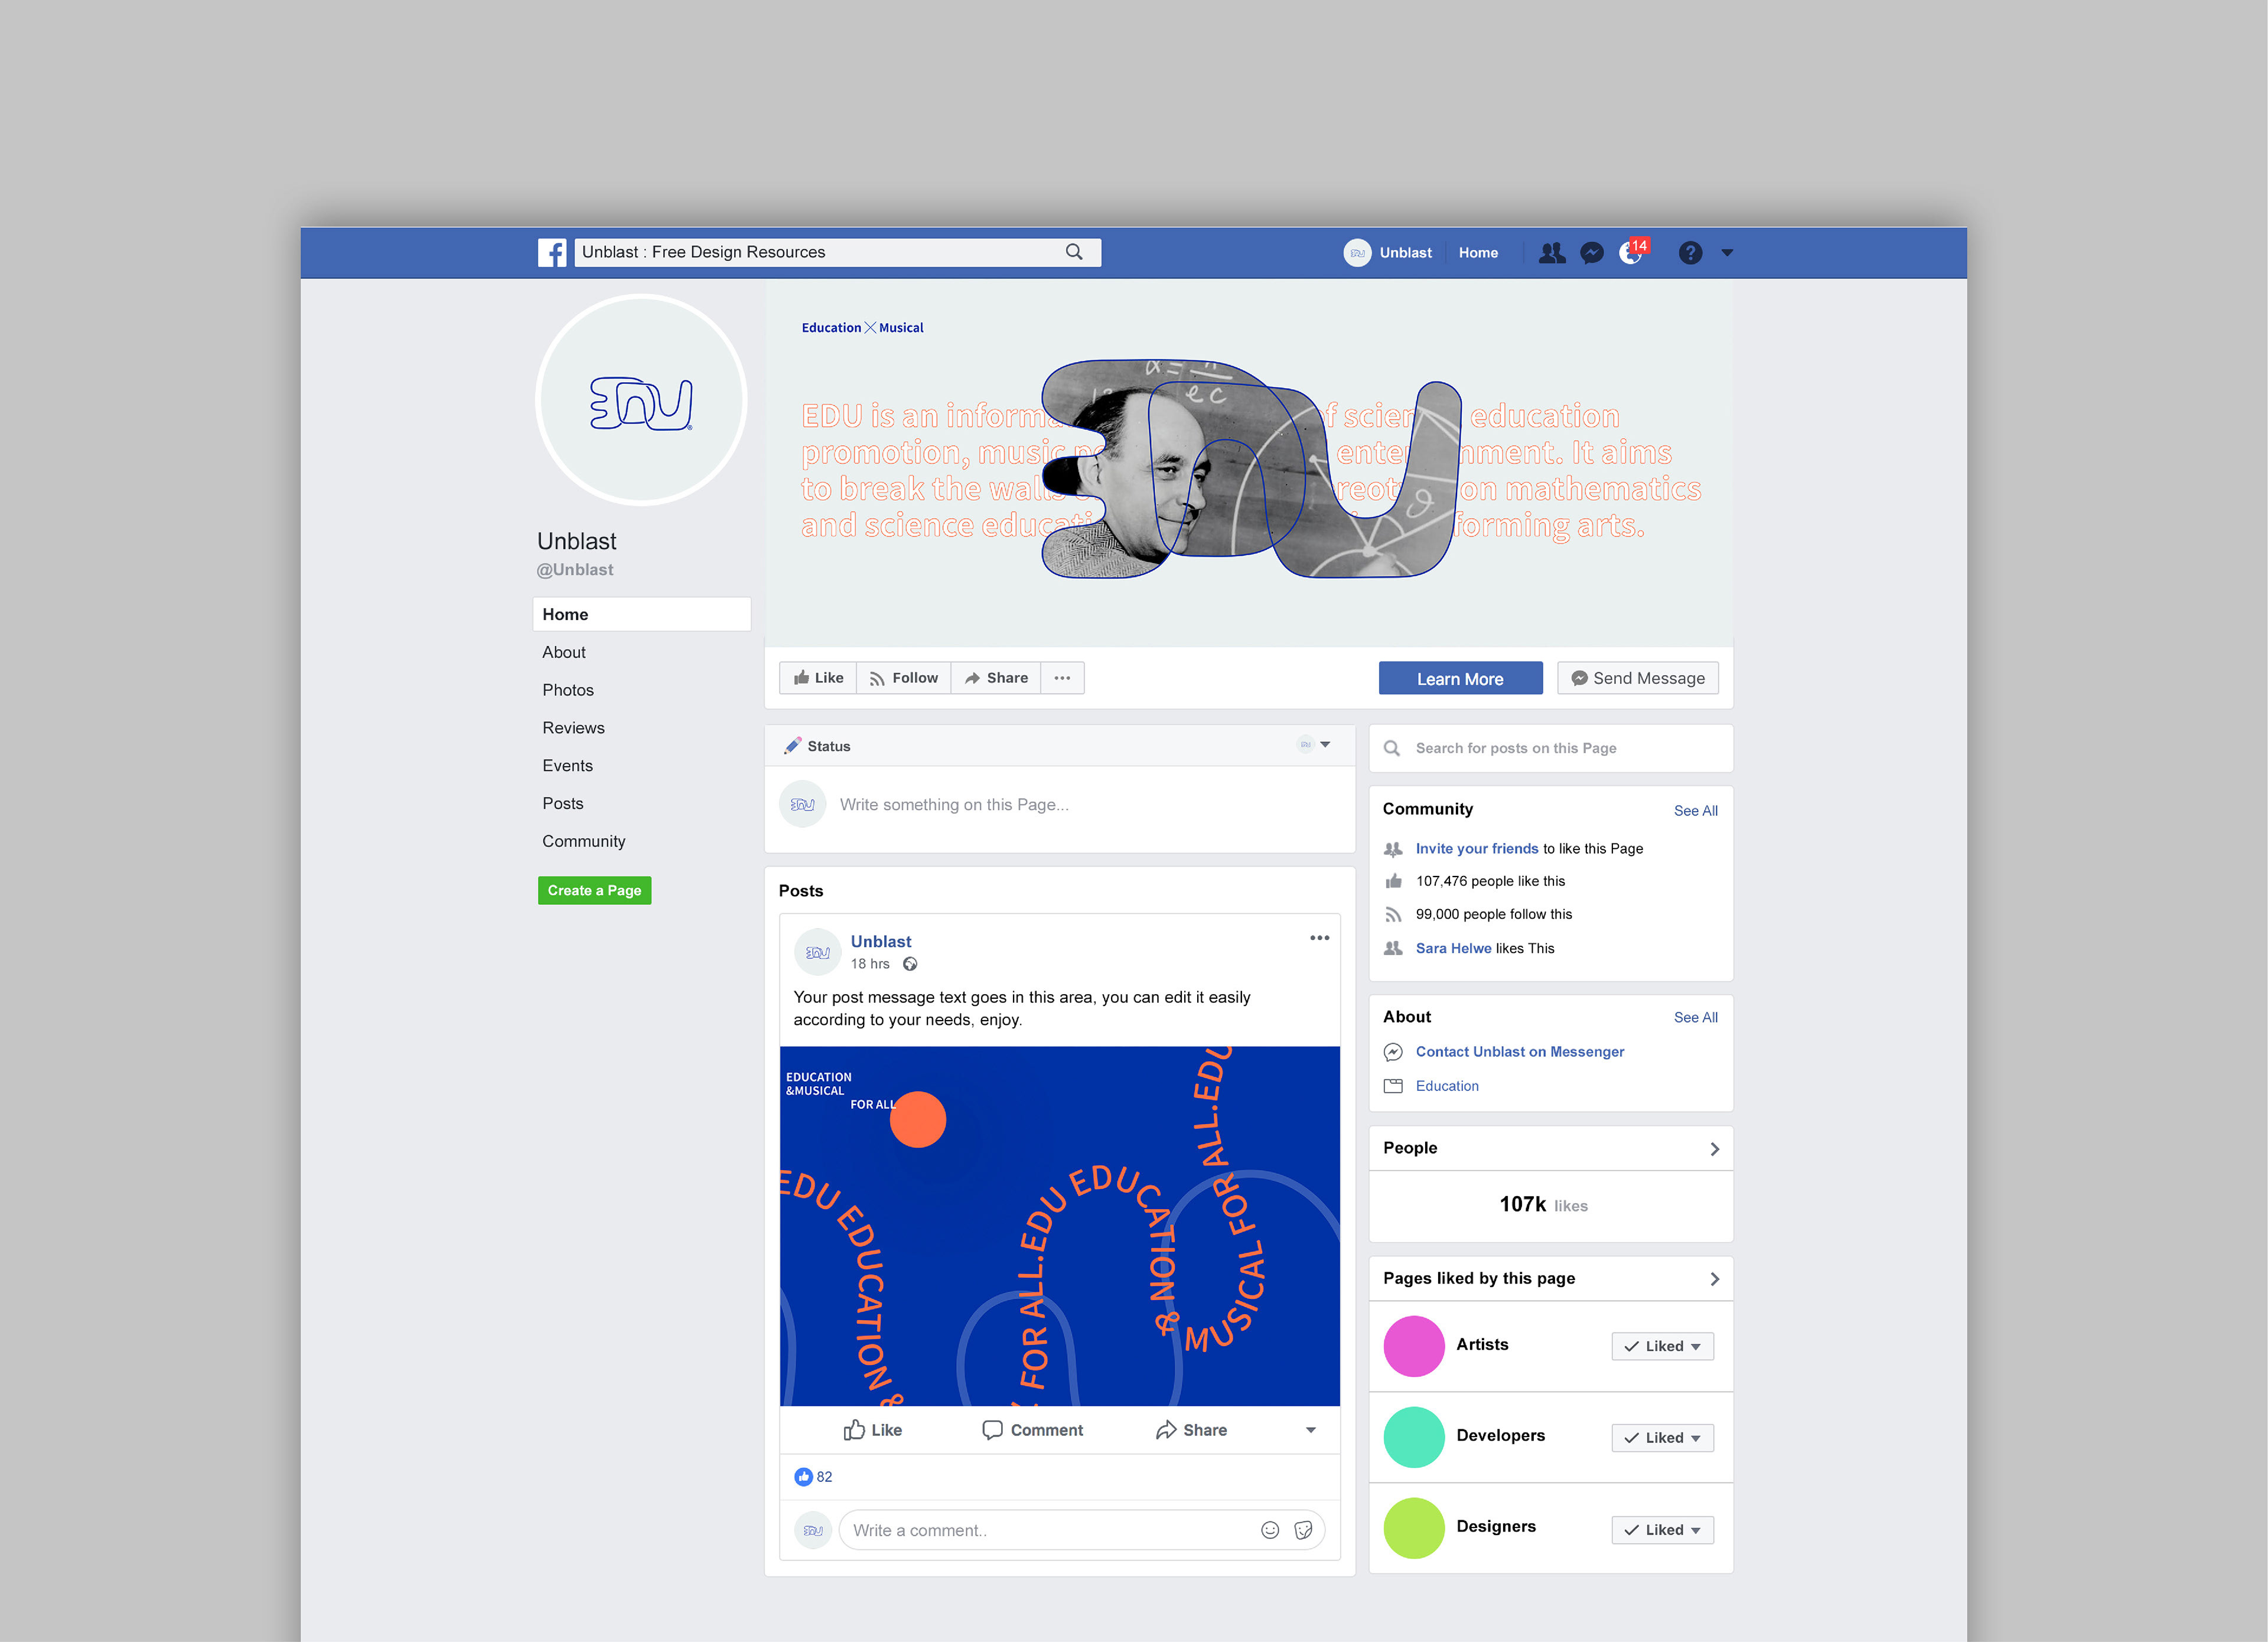Open post options three-dots menu

point(1319,938)
